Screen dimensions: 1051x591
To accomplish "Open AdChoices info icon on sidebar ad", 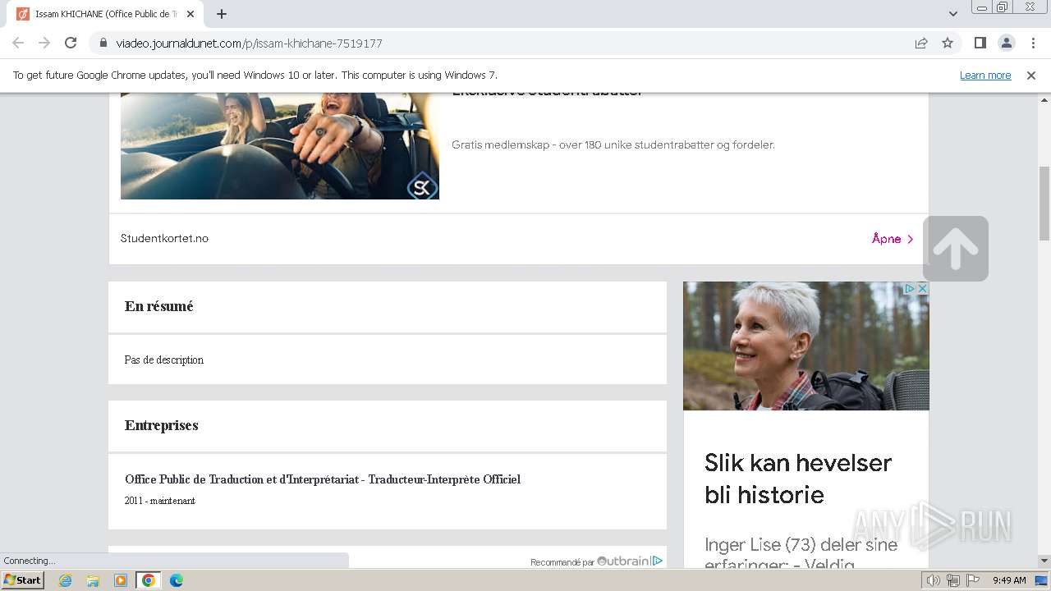I will click(x=910, y=289).
